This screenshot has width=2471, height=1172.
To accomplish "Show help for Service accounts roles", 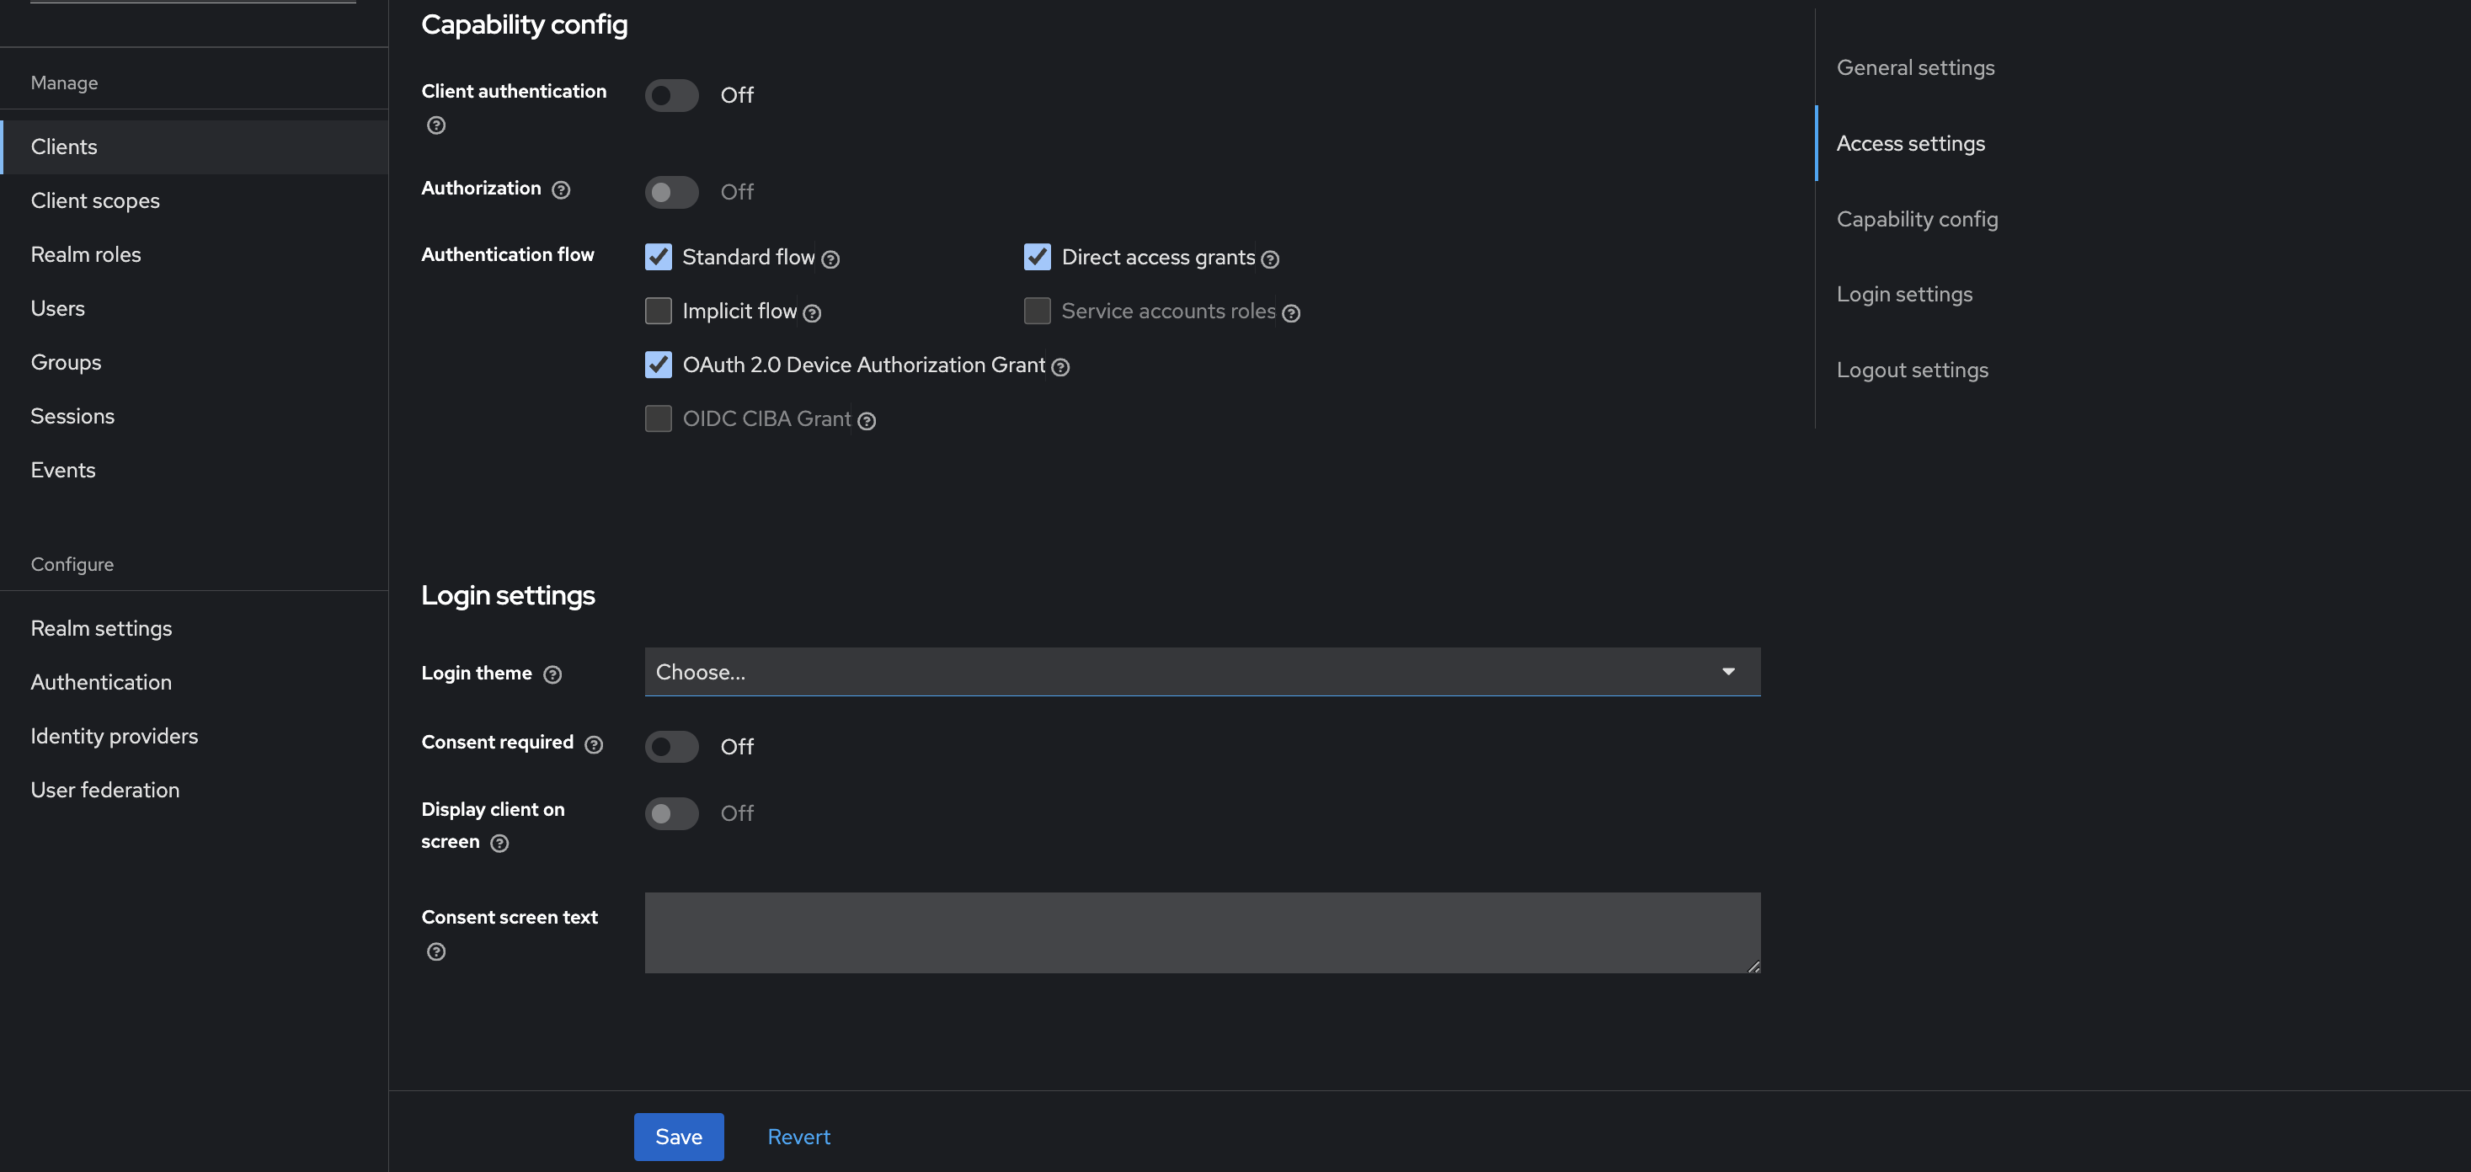I will click(1290, 312).
